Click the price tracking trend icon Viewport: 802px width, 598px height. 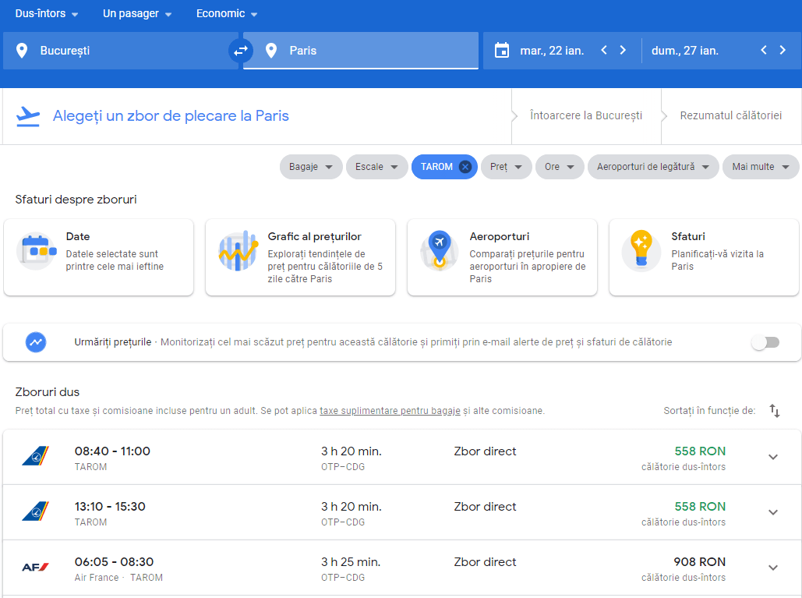36,342
